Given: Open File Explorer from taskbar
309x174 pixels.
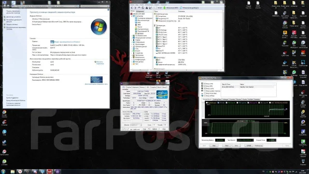Looking at the screenshot, I should pos(13,172).
